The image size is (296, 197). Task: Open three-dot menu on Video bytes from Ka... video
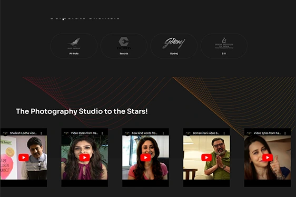coord(285,133)
